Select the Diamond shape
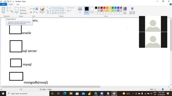Screen dimensions: 172x96 [x=51, y=10]
